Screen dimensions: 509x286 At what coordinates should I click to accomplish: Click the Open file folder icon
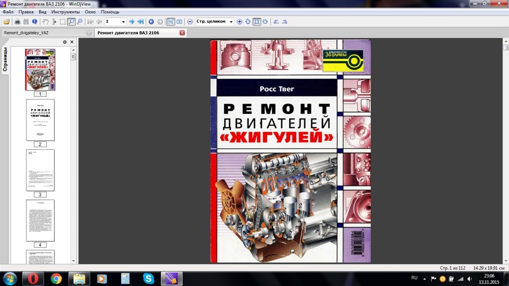pos(6,22)
